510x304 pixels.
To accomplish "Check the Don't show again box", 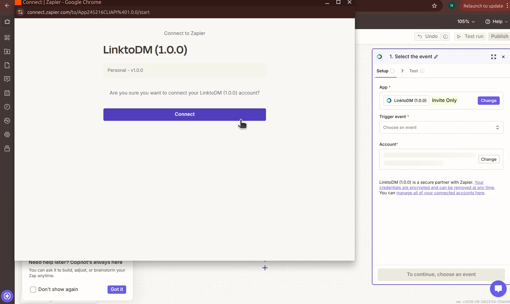I will [33, 290].
